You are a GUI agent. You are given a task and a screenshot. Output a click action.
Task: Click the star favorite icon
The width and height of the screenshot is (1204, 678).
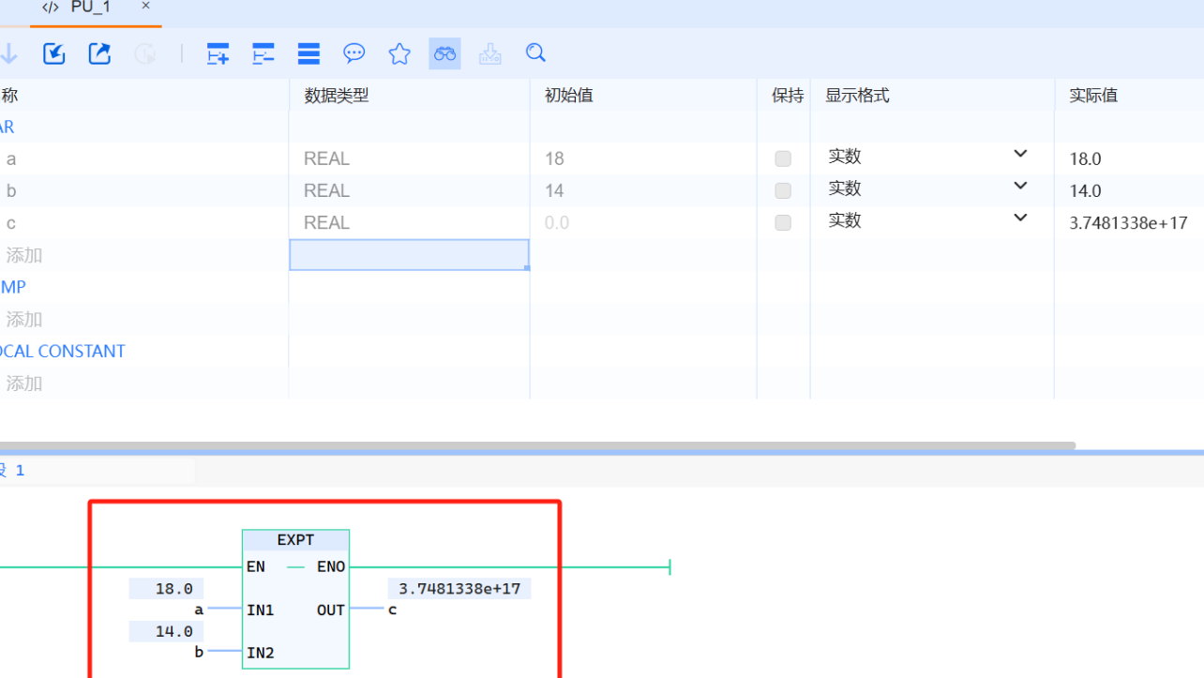[x=399, y=53]
